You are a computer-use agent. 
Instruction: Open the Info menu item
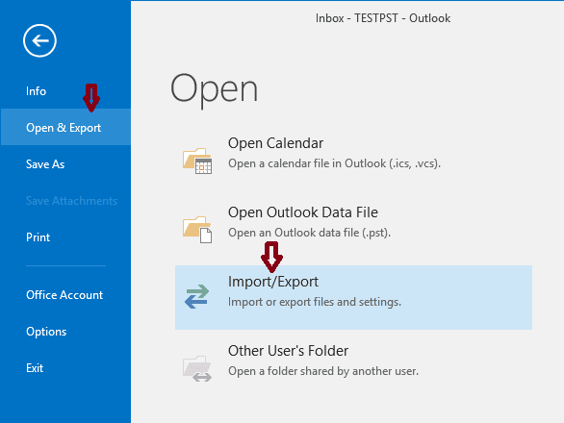point(36,91)
